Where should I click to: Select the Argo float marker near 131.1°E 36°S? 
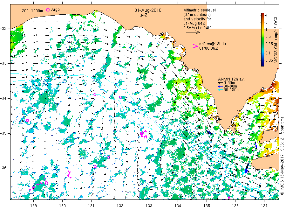point(95,166)
